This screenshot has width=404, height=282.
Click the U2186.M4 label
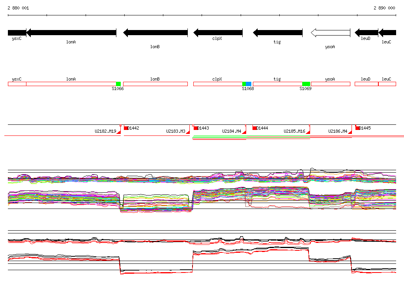pyautogui.click(x=338, y=132)
